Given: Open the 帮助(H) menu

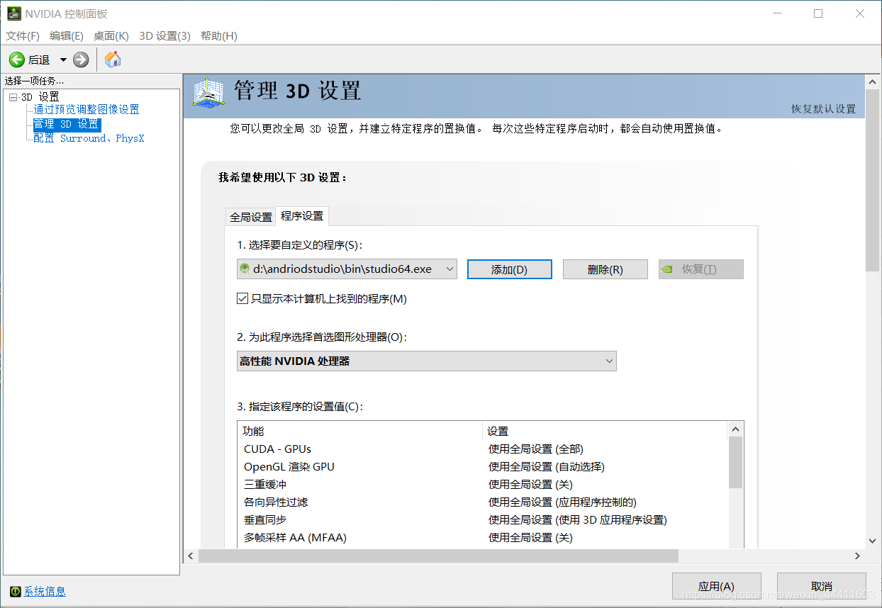Looking at the screenshot, I should pyautogui.click(x=219, y=35).
